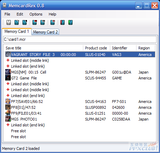Click the Product code column header
Viewport: 160px width, 153px height.
click(x=96, y=48)
